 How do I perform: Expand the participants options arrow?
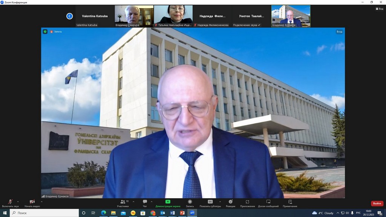pos(132,202)
